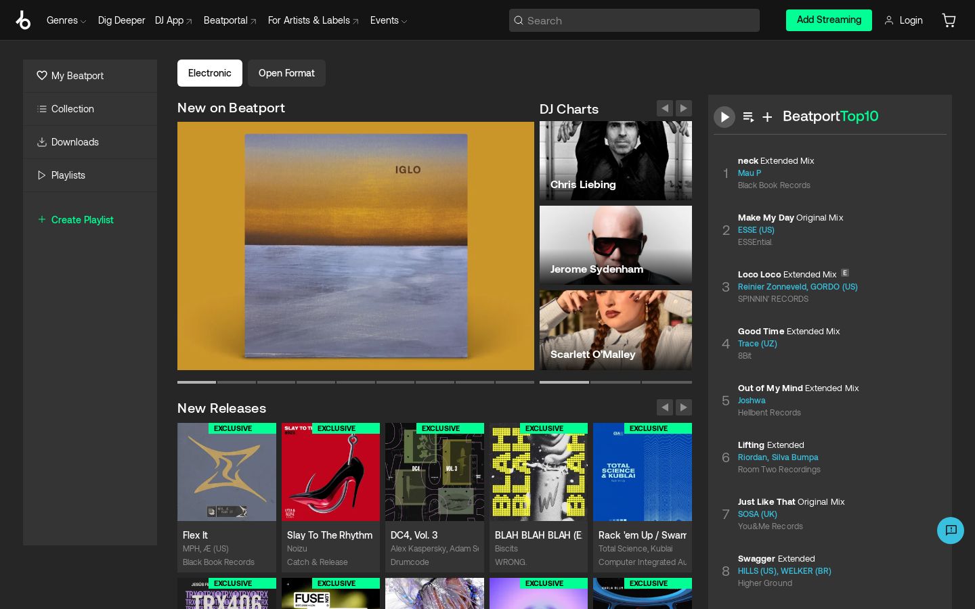
Task: Open Chris Liebing DJ chart
Action: (x=615, y=161)
